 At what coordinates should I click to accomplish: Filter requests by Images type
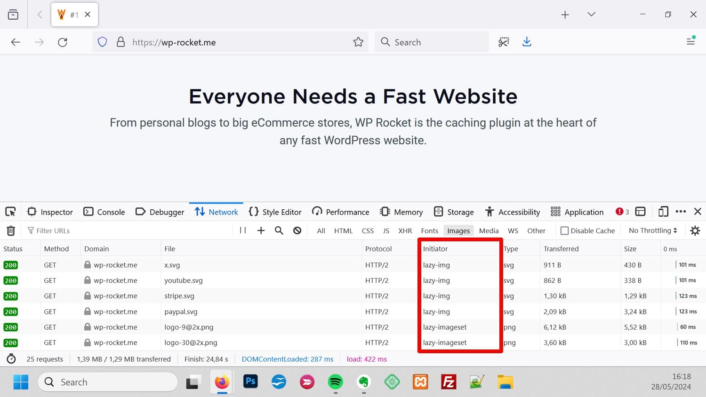[458, 230]
